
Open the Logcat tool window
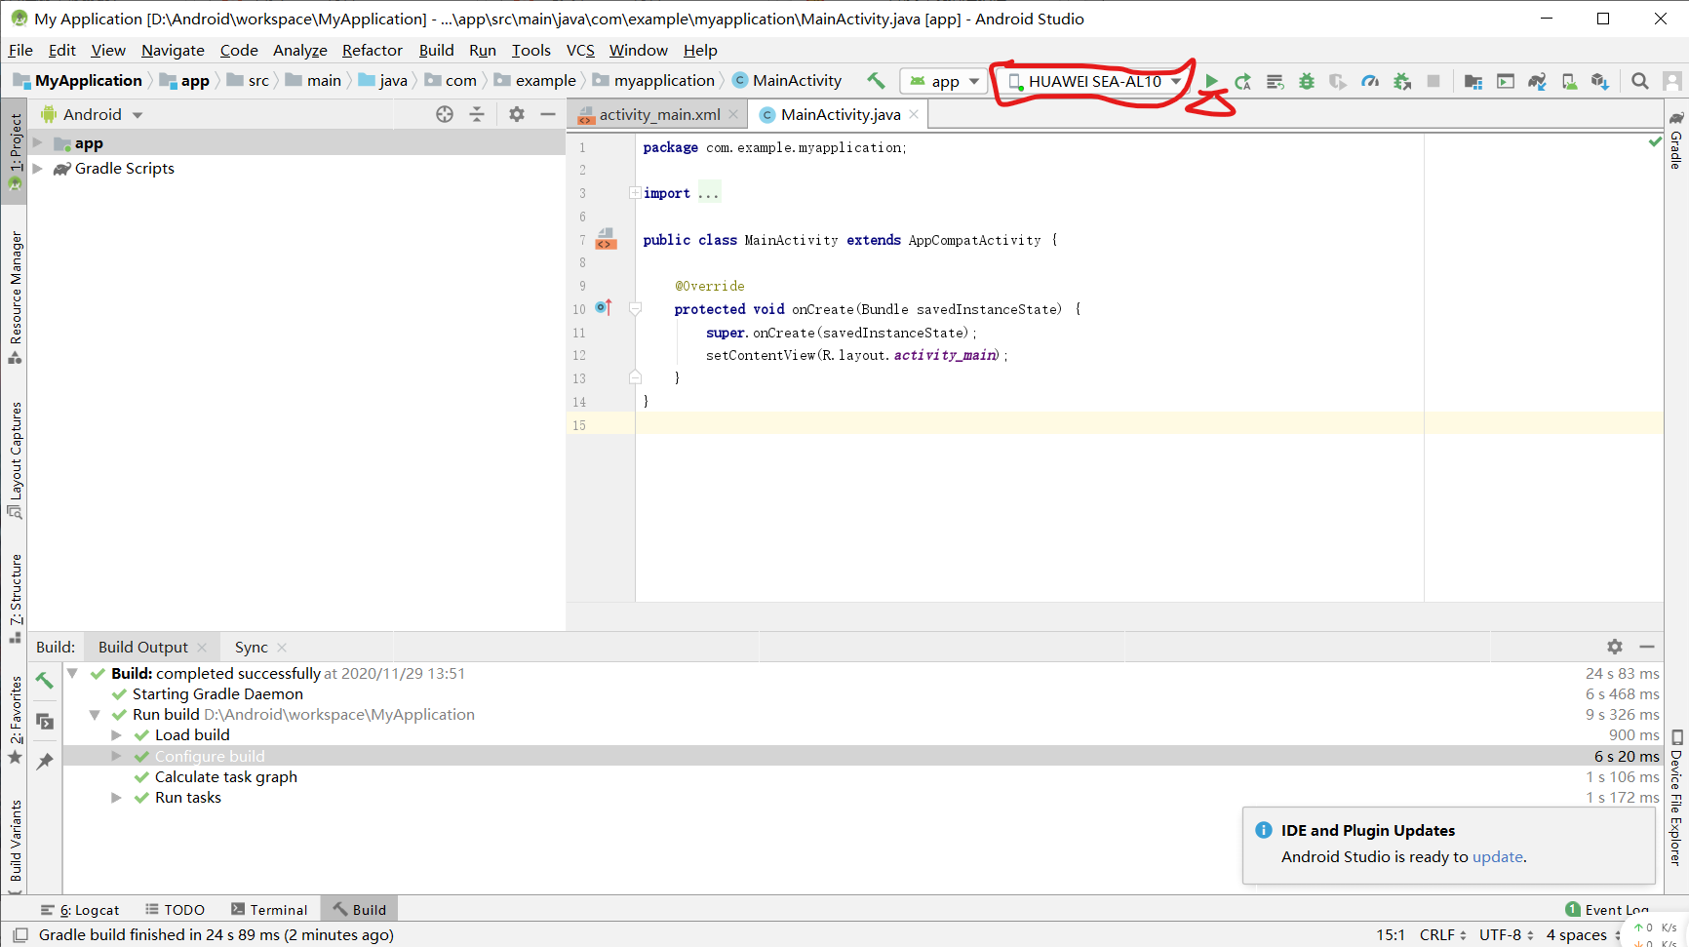pyautogui.click(x=80, y=909)
